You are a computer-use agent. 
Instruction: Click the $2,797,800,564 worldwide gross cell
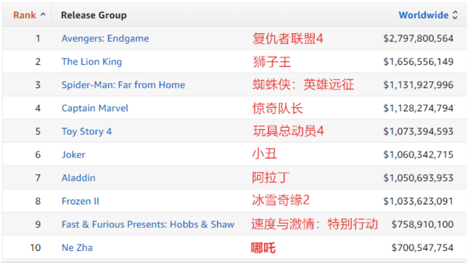click(x=418, y=39)
